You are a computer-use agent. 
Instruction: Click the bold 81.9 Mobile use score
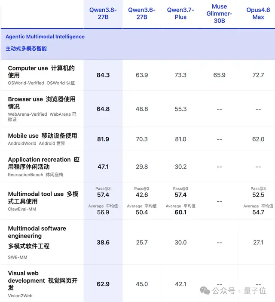coord(103,139)
